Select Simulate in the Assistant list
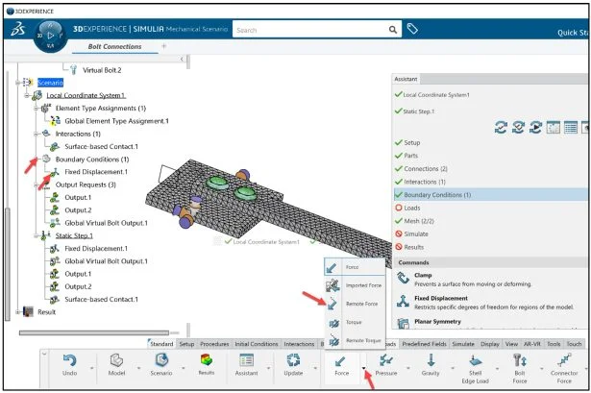Viewport: 591px width, 393px height. 416,234
